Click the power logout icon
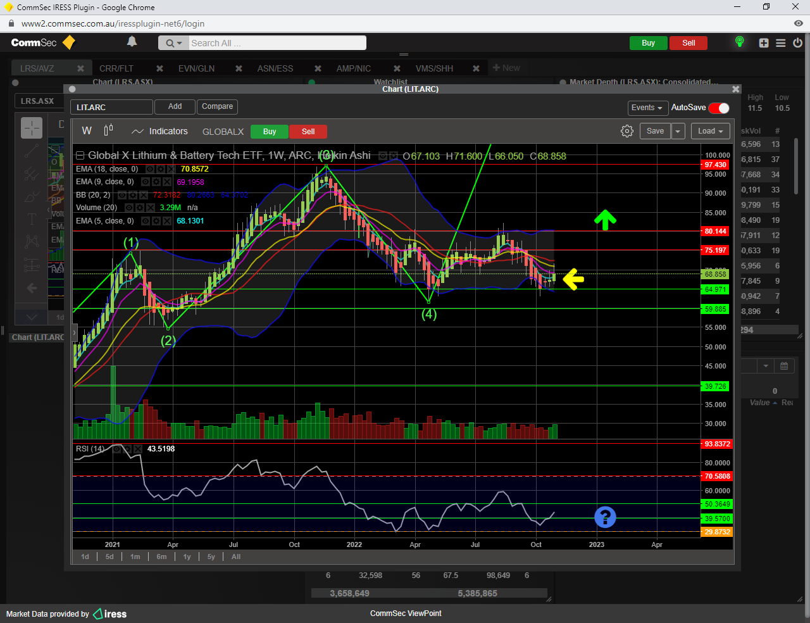The image size is (810, 623). pyautogui.click(x=797, y=43)
